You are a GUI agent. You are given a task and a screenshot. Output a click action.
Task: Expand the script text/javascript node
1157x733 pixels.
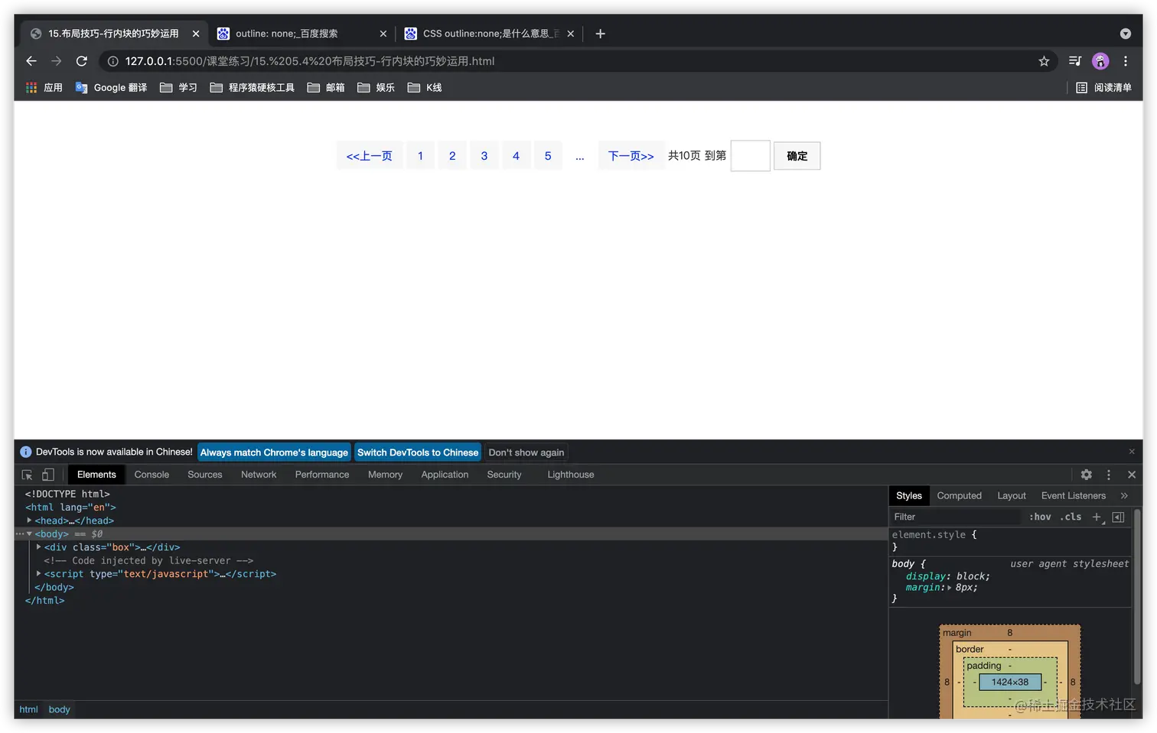38,574
